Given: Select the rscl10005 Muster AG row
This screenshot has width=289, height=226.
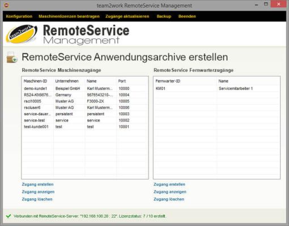Looking at the screenshot, I should tap(85, 101).
